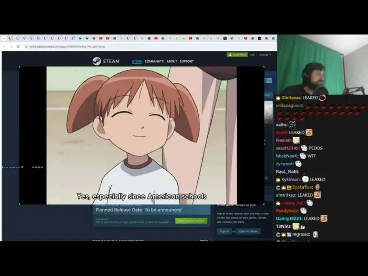Expand the language dropdown in Steam header

(265, 55)
